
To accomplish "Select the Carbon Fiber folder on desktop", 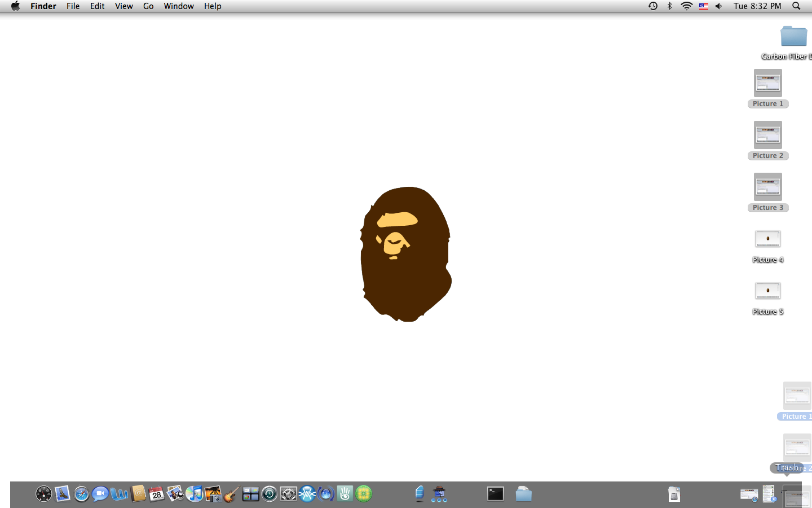I will point(794,36).
